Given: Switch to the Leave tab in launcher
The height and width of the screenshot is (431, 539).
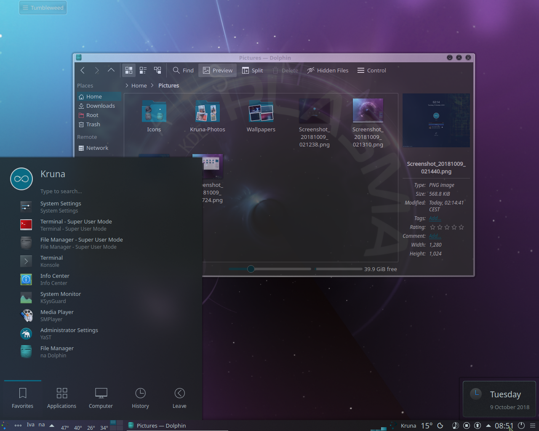Looking at the screenshot, I should (x=179, y=398).
